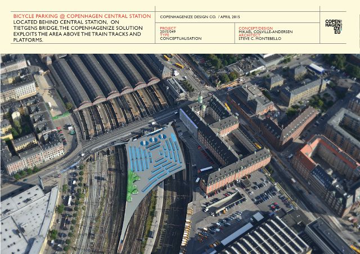Click the project number '2015/049'
Image resolution: width=360 pixels, height=254 pixels.
tap(168, 31)
